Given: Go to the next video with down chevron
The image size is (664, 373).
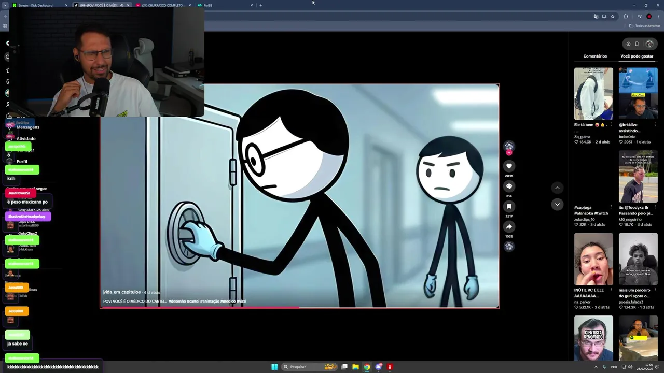Looking at the screenshot, I should (x=557, y=204).
